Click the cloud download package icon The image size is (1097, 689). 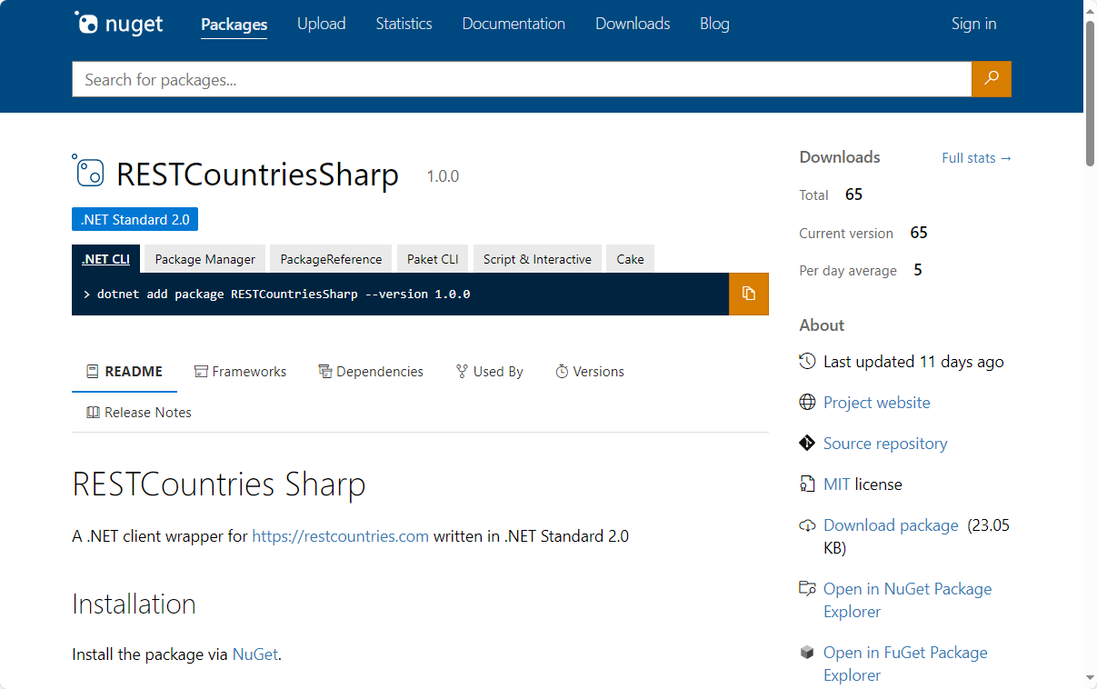(x=807, y=525)
